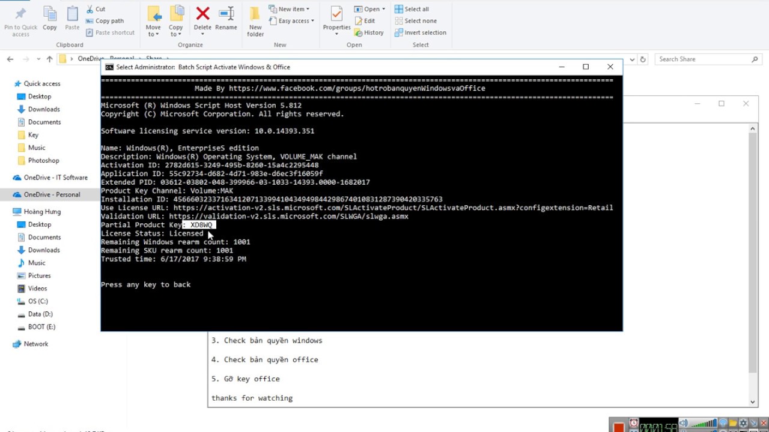Click the Notepad window vertical scrollbar
Screen dimensions: 769x432
coord(753,264)
